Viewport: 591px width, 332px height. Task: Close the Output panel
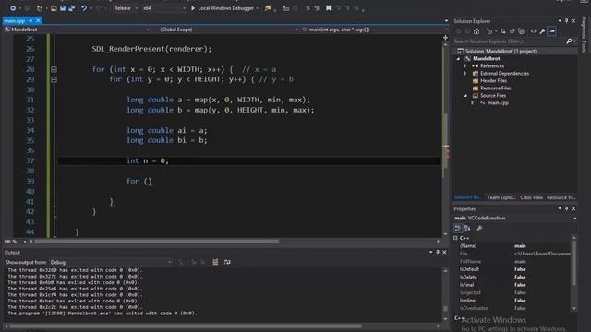[x=444, y=252]
